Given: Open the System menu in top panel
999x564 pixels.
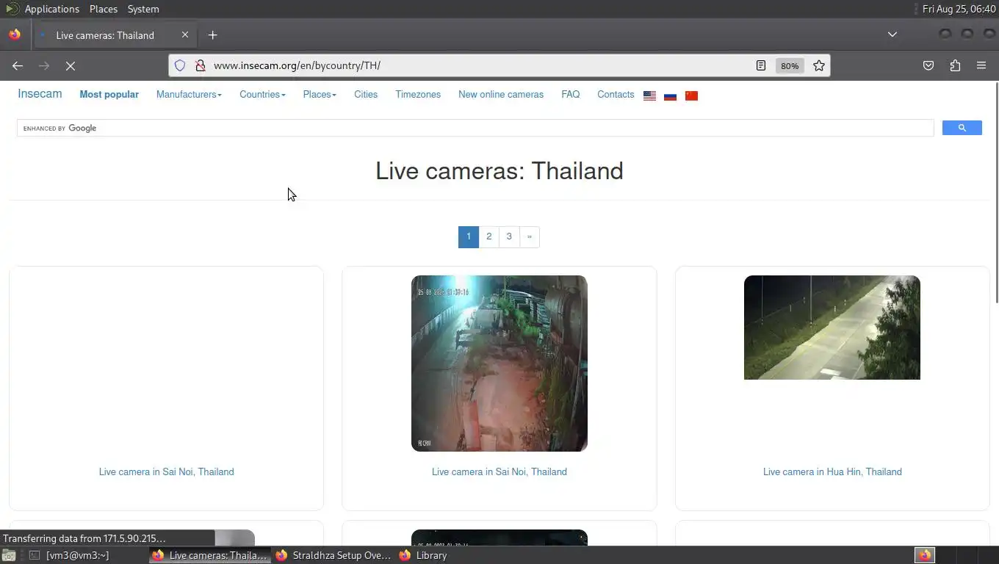Looking at the screenshot, I should click(143, 9).
